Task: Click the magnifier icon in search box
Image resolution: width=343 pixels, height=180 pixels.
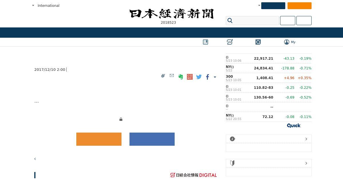Action: tap(230, 21)
